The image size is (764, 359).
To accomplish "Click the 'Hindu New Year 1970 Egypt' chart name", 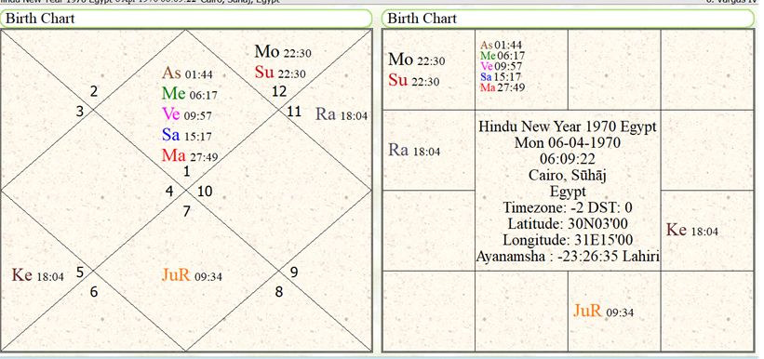I will coord(568,126).
